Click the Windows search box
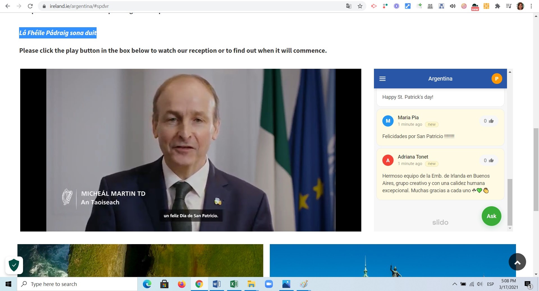This screenshot has height=291, width=539. pos(77,284)
